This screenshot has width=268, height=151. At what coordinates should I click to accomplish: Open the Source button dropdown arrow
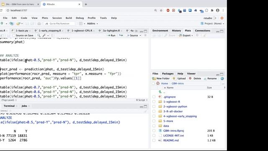click(x=140, y=35)
